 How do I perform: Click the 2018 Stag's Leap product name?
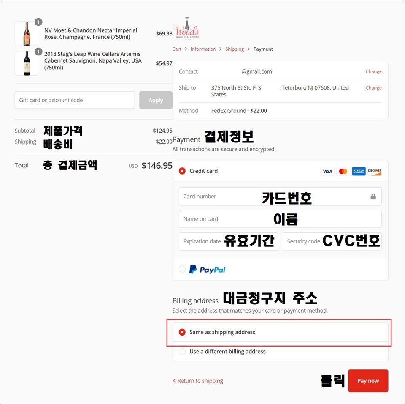93,60
